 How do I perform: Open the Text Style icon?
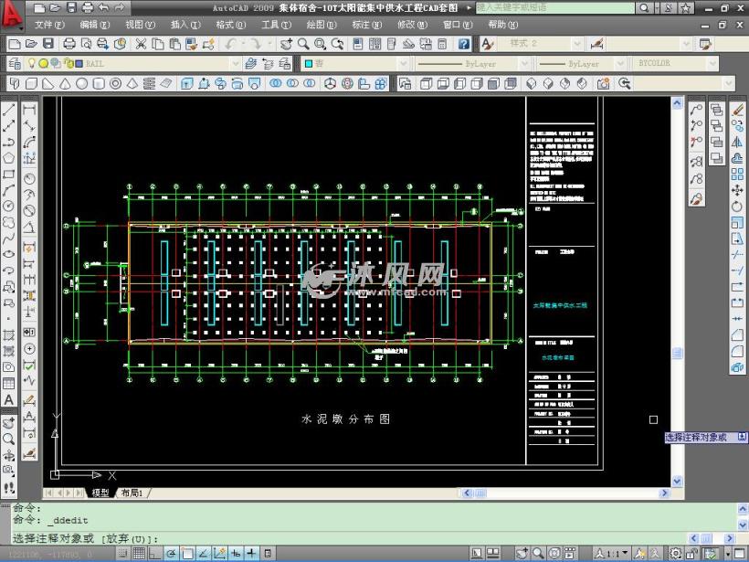tap(487, 45)
